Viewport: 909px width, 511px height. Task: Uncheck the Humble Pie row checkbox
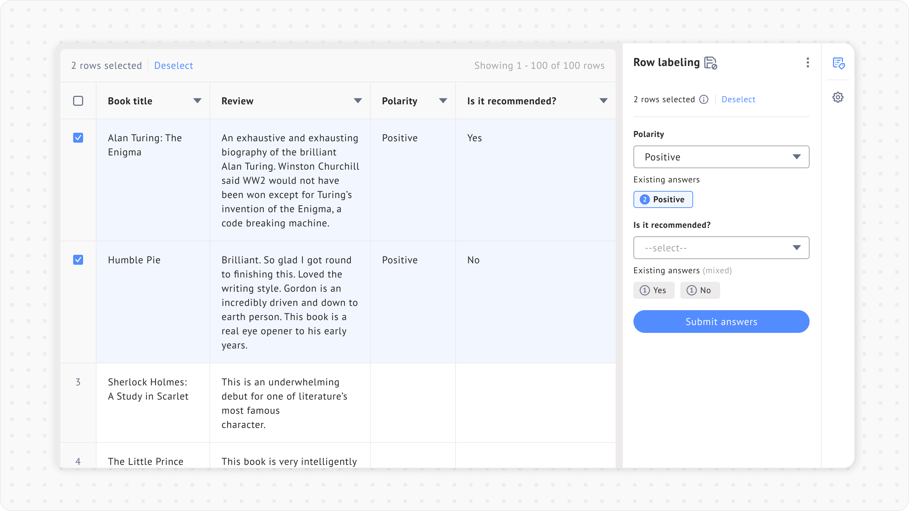tap(78, 260)
